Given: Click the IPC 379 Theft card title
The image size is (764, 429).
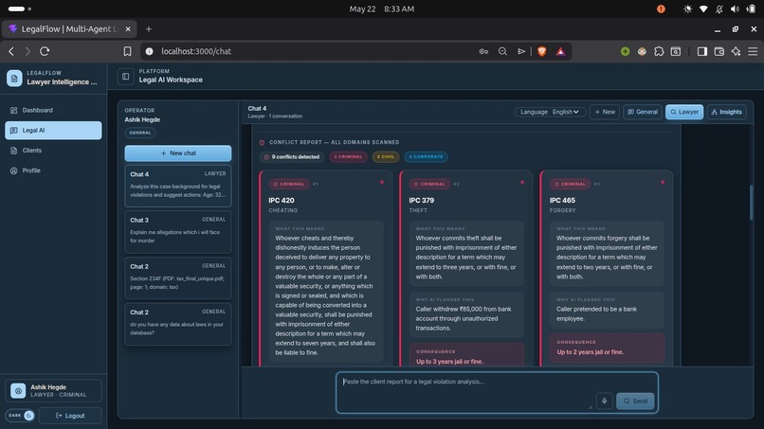Looking at the screenshot, I should click(x=422, y=200).
